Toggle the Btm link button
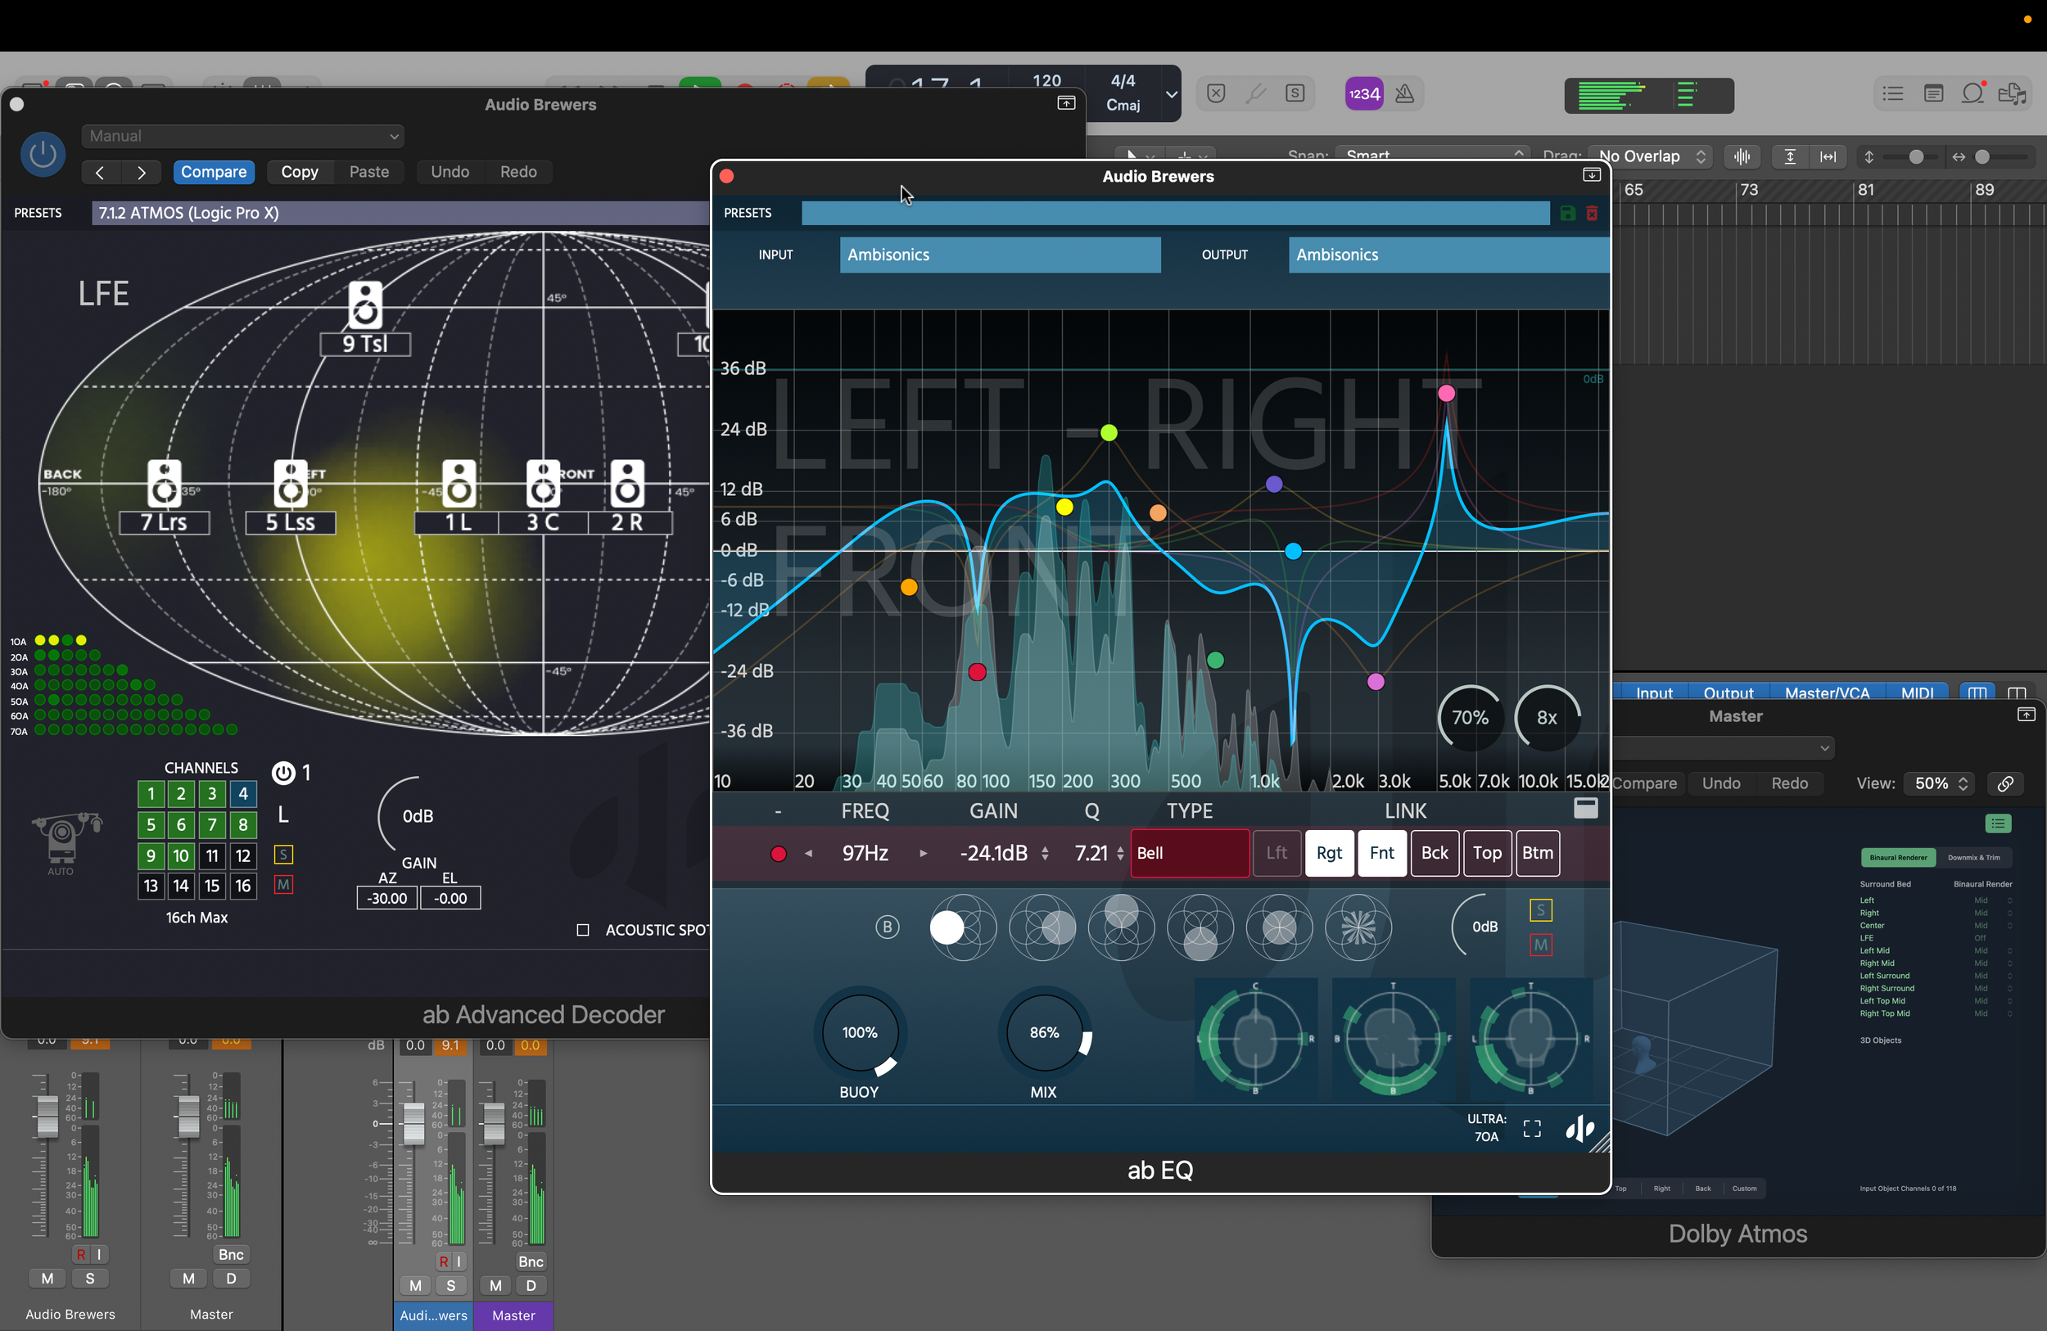Screen dimensions: 2047x1331 [x=1537, y=853]
